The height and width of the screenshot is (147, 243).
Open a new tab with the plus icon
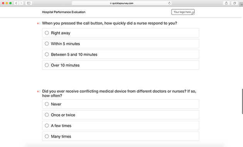[241, 4]
